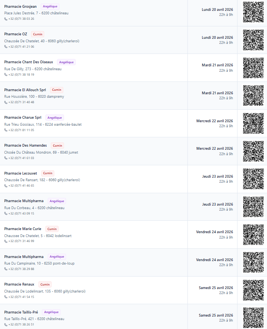Click the Angélique tag on Multipharma pont-de-loup

(57, 256)
